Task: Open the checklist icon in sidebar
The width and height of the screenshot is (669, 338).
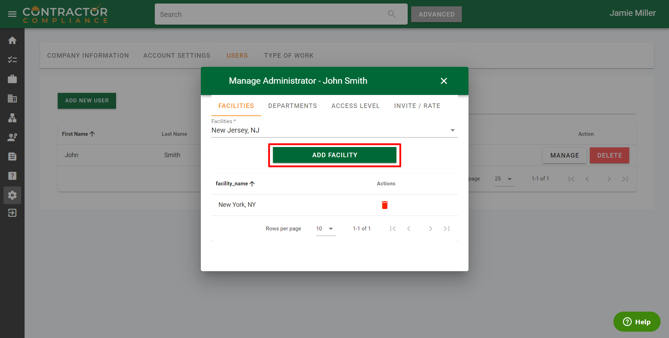Action: coord(12,60)
